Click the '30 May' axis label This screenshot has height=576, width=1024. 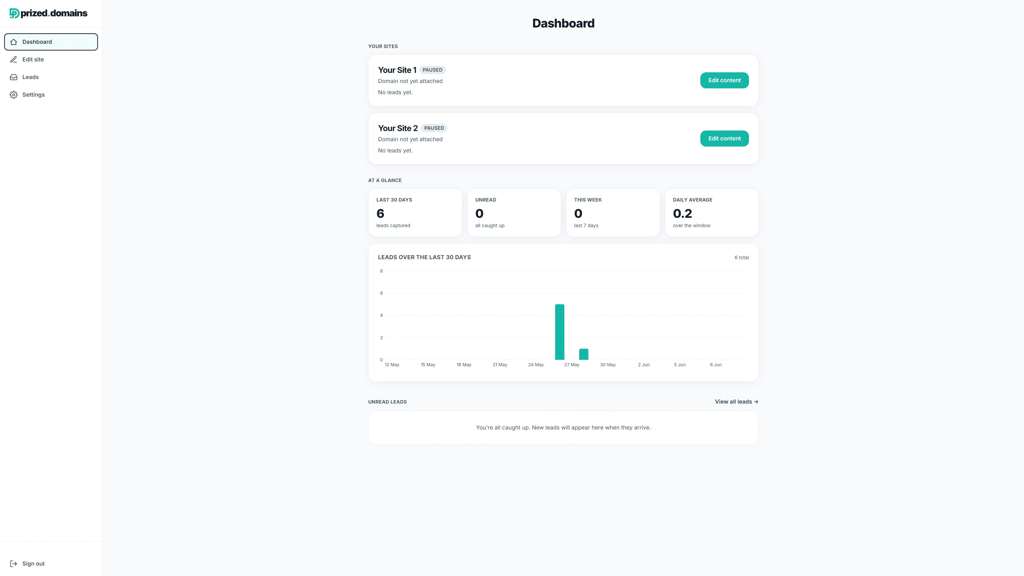tap(608, 365)
